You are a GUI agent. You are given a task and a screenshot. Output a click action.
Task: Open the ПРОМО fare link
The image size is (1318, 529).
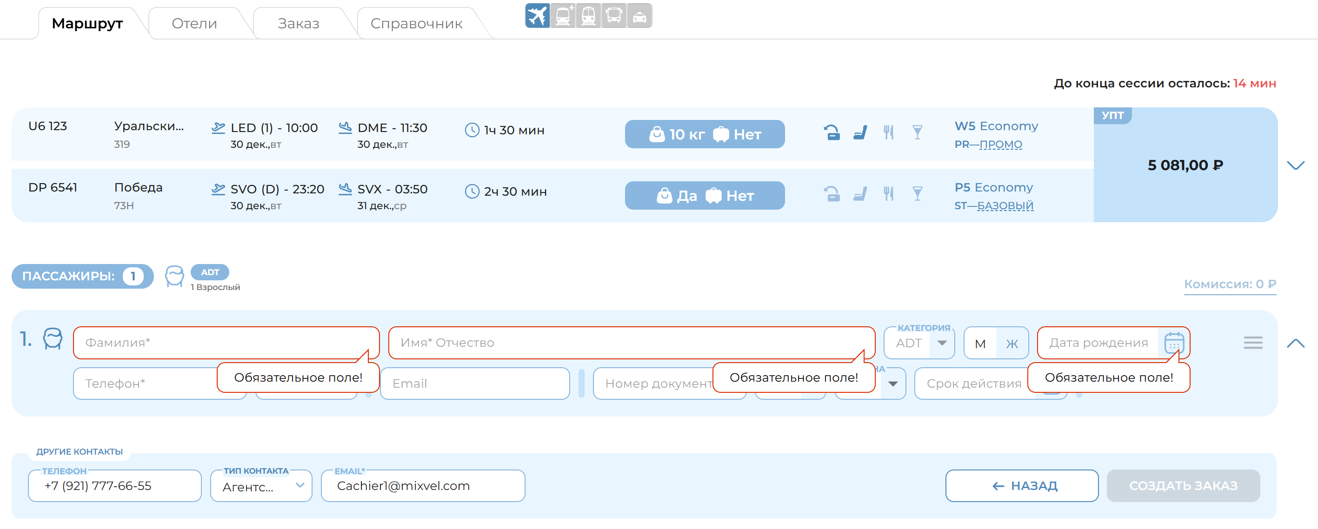coord(1001,144)
